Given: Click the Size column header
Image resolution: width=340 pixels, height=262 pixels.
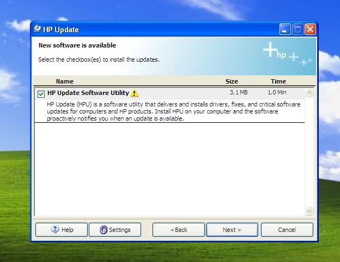Looking at the screenshot, I should [232, 81].
